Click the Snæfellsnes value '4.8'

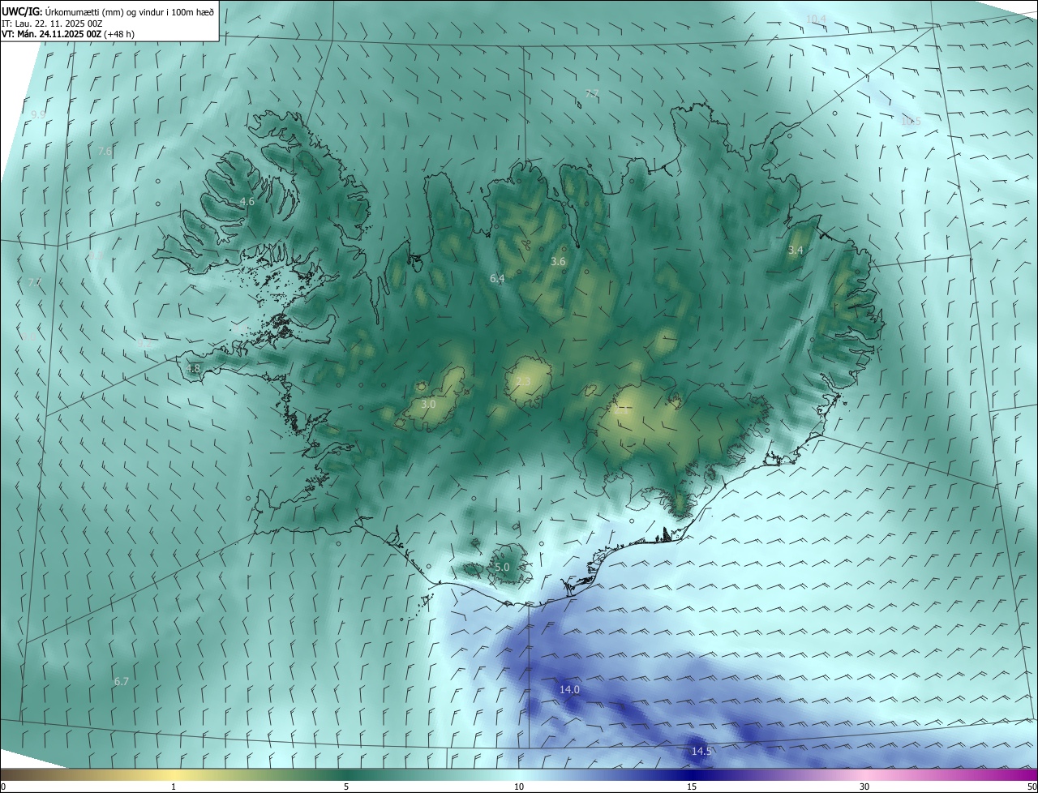coord(192,368)
